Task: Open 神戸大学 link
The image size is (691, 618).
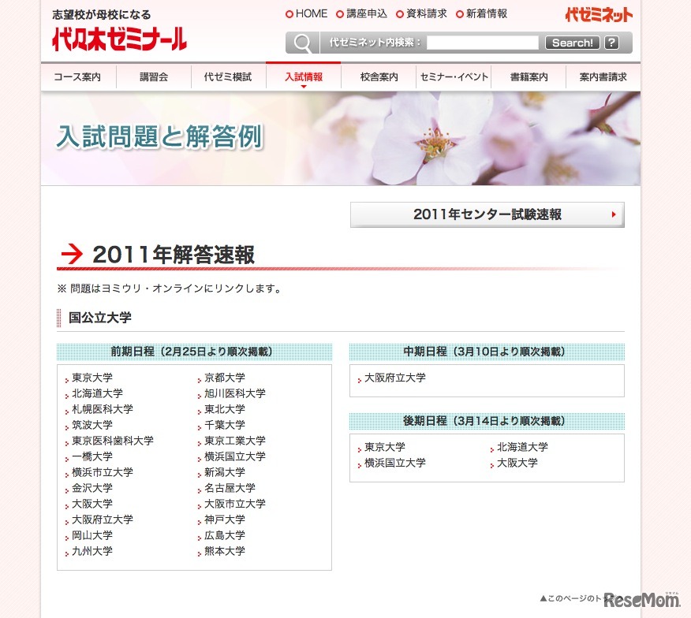Action: [225, 519]
